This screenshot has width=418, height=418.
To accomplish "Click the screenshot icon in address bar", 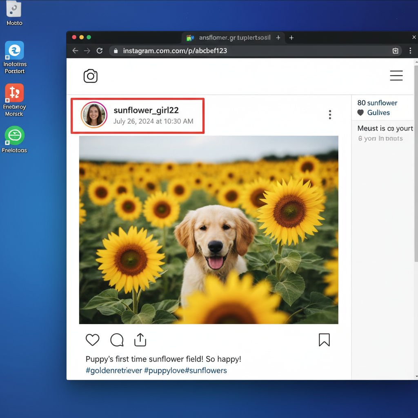I will (x=395, y=51).
